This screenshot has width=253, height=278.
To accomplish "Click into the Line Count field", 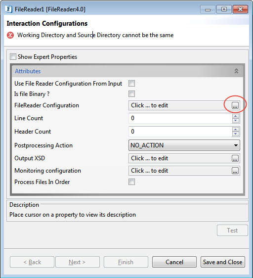I will coord(180,118).
